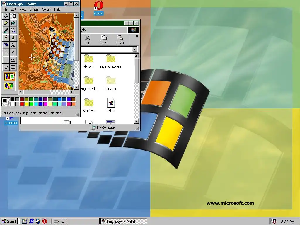Select the 98lite file in Explorer

tap(110, 105)
